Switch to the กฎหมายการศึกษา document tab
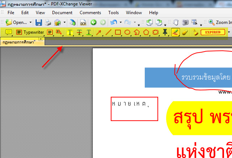The height and width of the screenshot is (158, 232). click(x=19, y=42)
